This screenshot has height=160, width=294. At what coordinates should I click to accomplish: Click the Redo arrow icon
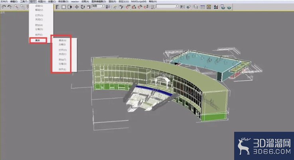tap(10, 7)
